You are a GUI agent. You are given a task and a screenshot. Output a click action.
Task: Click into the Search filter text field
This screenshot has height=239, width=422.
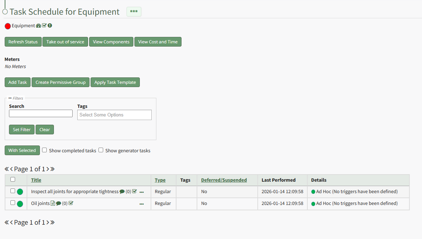point(41,114)
